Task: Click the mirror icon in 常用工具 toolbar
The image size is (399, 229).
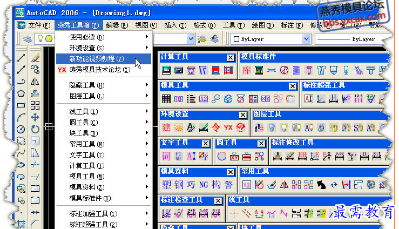Action: click(x=284, y=185)
